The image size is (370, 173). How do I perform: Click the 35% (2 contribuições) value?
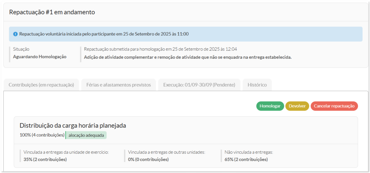(x=45, y=159)
